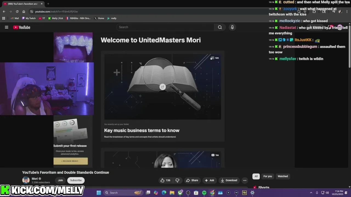Viewport: 351px width, 197px height.
Task: View site information icon in address bar
Action: coord(32,11)
